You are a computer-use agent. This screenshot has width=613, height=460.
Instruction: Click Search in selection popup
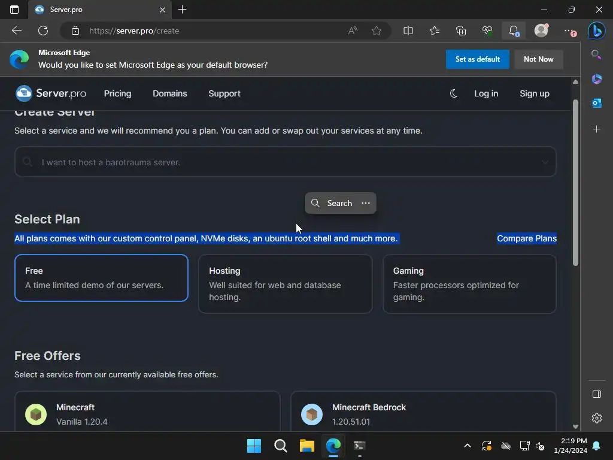pyautogui.click(x=332, y=203)
